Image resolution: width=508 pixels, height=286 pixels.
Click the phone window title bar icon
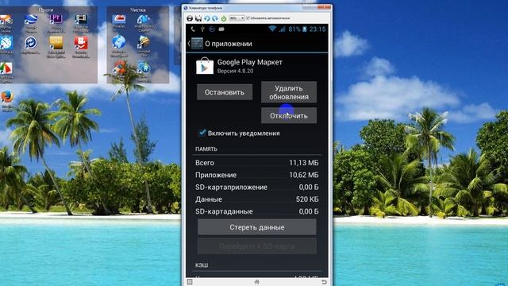pyautogui.click(x=185, y=8)
